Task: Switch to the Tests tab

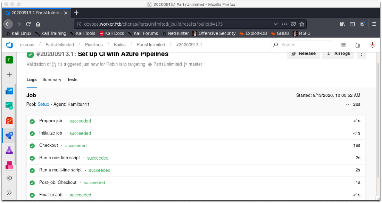Action: click(x=72, y=79)
